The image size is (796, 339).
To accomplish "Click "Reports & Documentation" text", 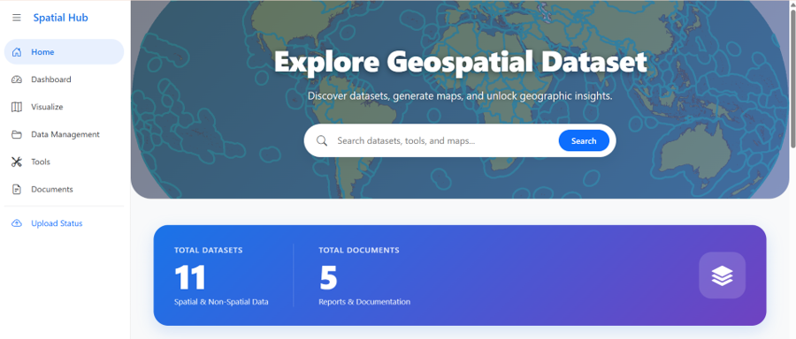I will pyautogui.click(x=364, y=302).
